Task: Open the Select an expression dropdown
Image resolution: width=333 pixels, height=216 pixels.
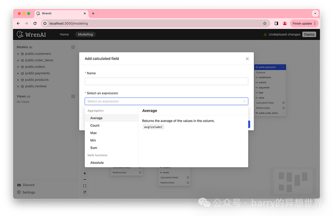Action: [x=166, y=101]
